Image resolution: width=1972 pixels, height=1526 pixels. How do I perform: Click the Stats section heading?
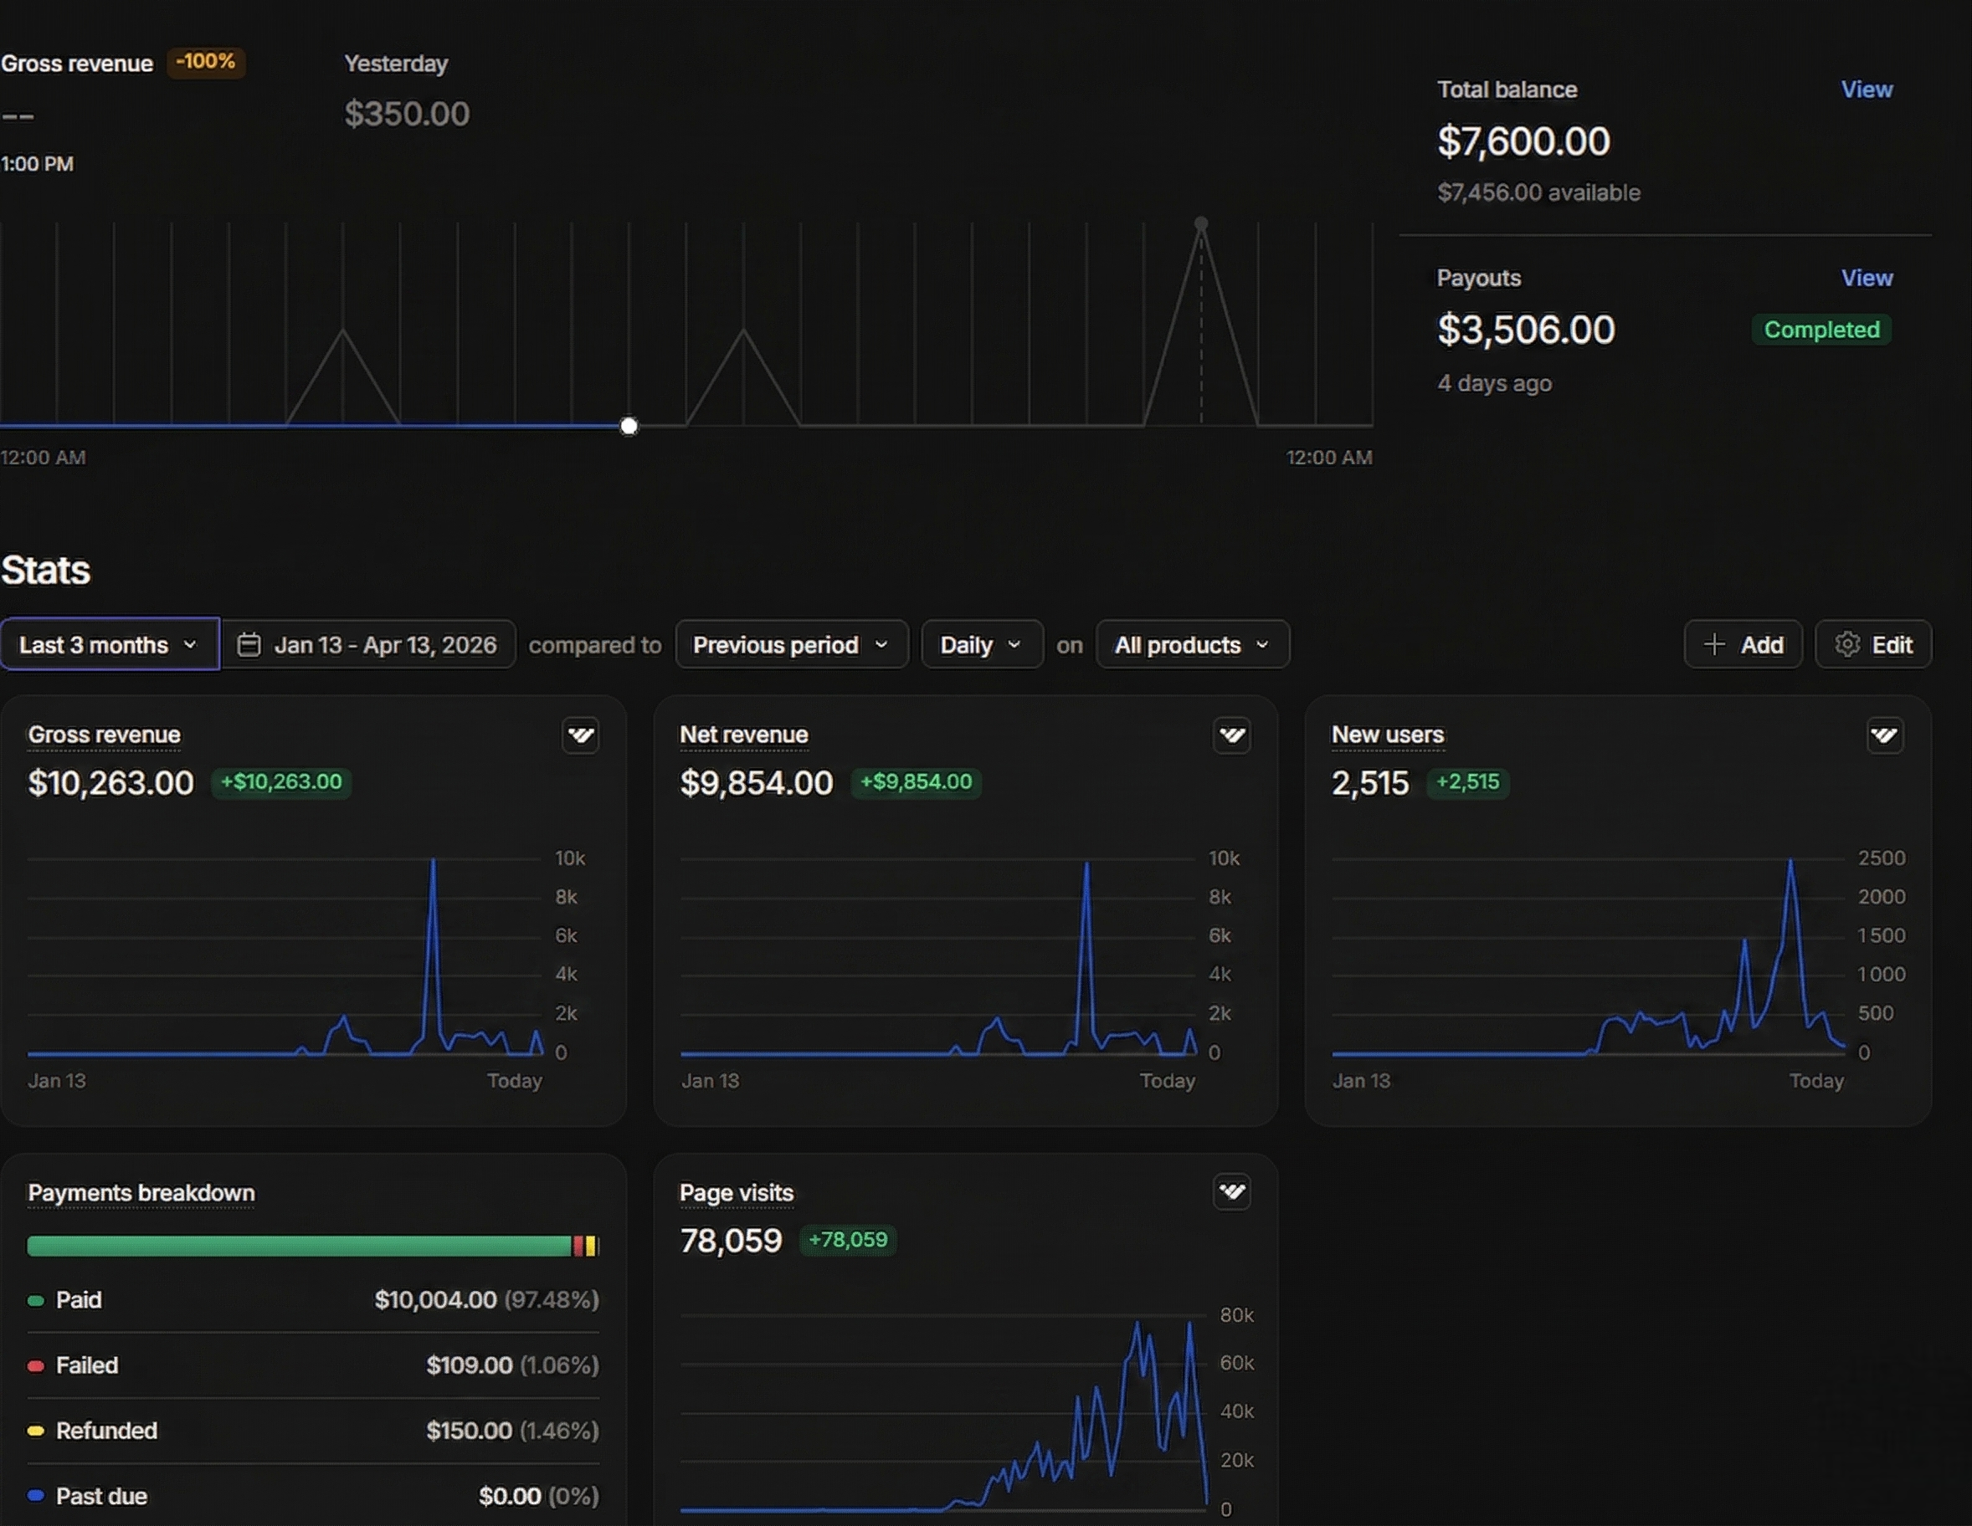coord(45,571)
